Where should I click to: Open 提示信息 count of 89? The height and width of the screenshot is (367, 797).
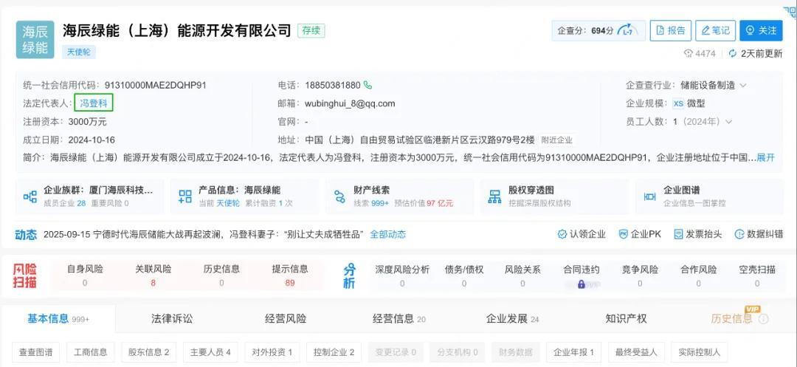[x=290, y=275]
